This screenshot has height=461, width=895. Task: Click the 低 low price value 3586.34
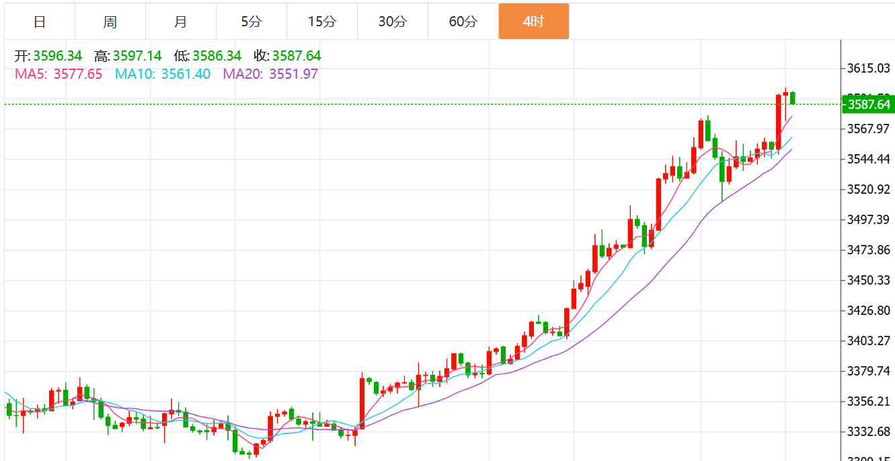point(217,56)
